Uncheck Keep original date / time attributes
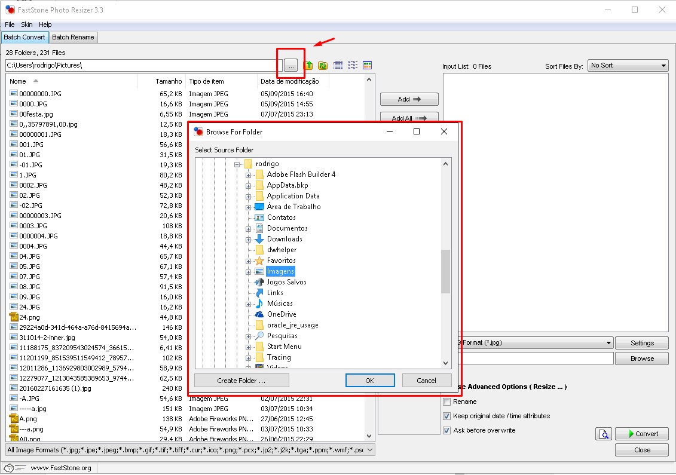Viewport: 676px width, 475px height. click(446, 416)
